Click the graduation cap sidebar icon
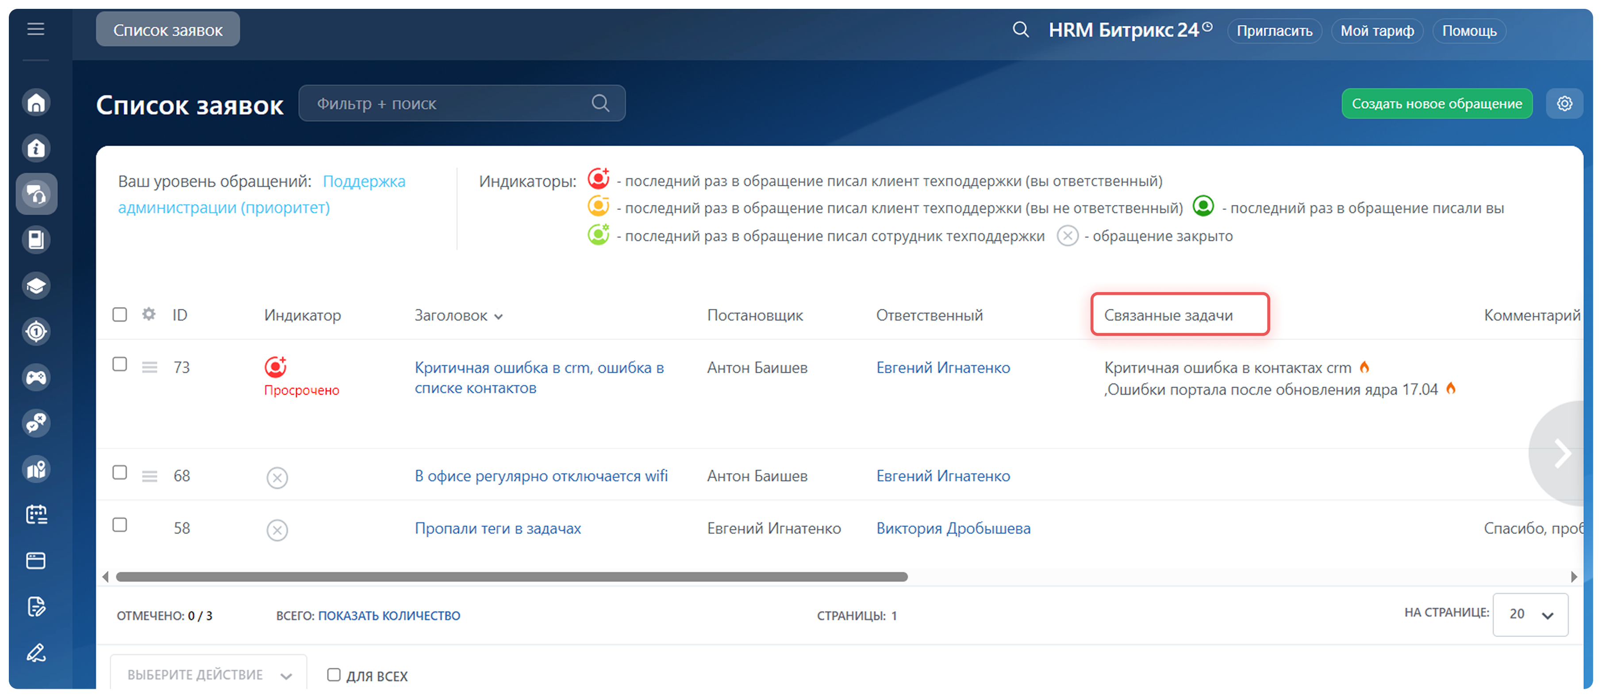The width and height of the screenshot is (1602, 698). (x=36, y=285)
